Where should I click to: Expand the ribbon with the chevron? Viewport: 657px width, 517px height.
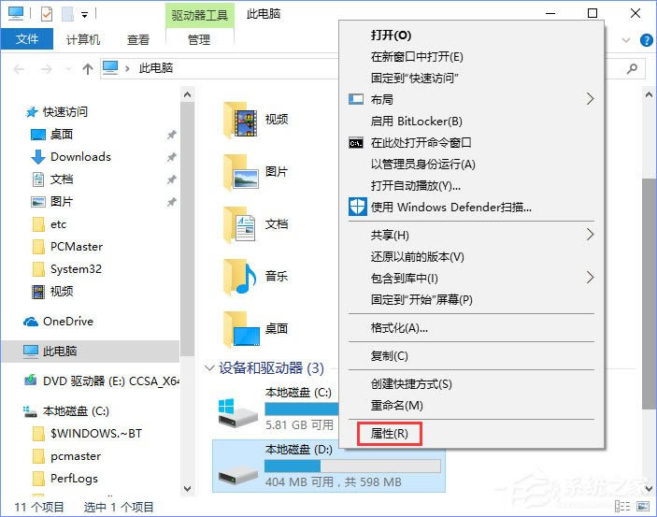tap(626, 40)
